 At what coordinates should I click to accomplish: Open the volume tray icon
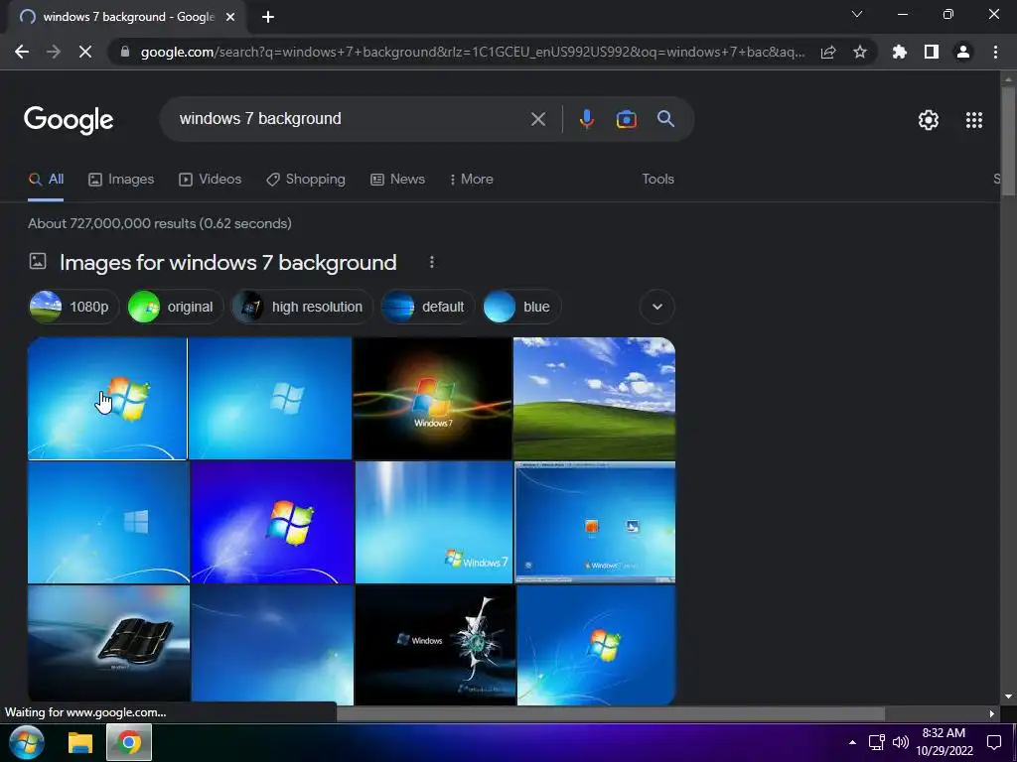click(x=900, y=742)
